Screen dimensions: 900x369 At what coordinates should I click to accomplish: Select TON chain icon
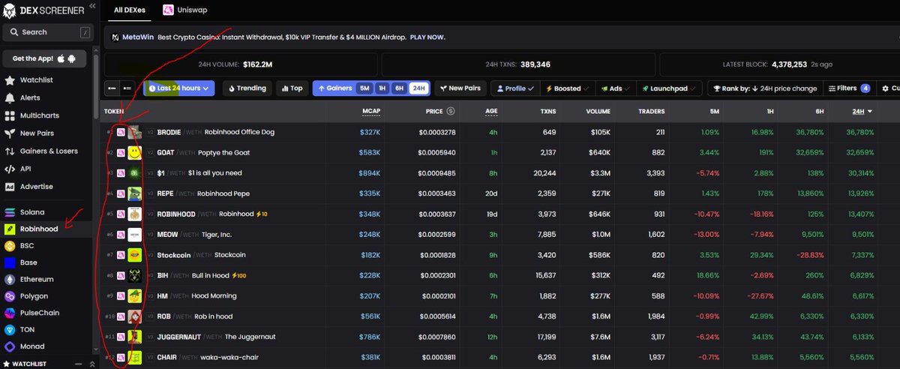coord(10,330)
